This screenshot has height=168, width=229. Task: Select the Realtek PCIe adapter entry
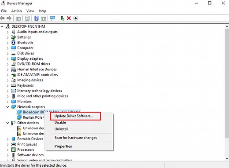(x=30, y=117)
